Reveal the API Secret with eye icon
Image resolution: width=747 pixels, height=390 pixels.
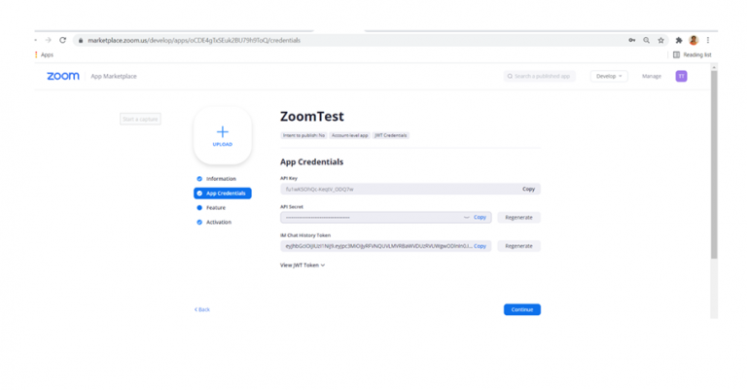[467, 218]
